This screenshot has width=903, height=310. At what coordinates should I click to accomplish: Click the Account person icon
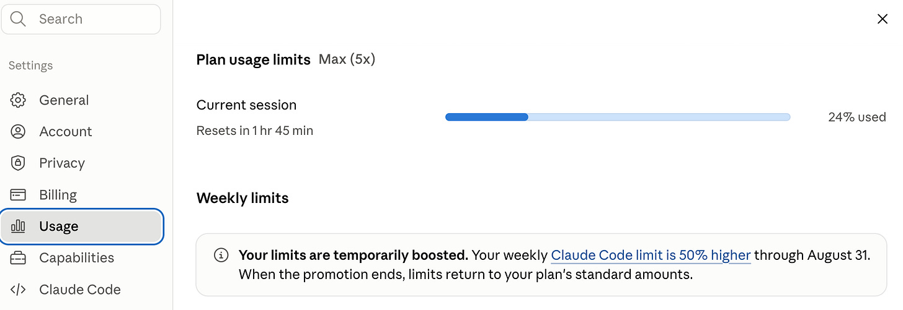click(x=18, y=132)
